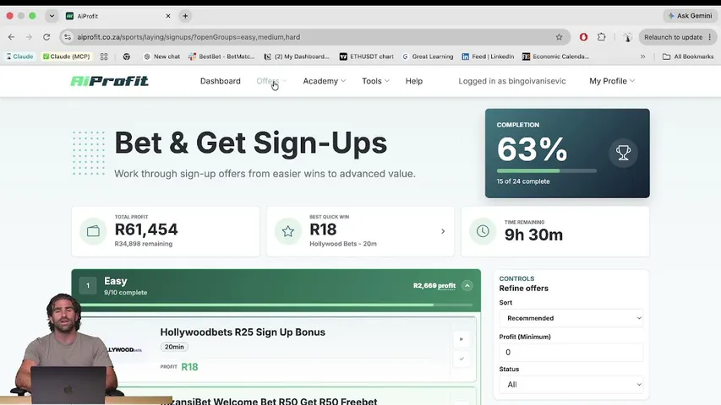Viewport: 721px width, 405px height.
Task: Play the Hollywoodbets offer video
Action: coord(462,339)
